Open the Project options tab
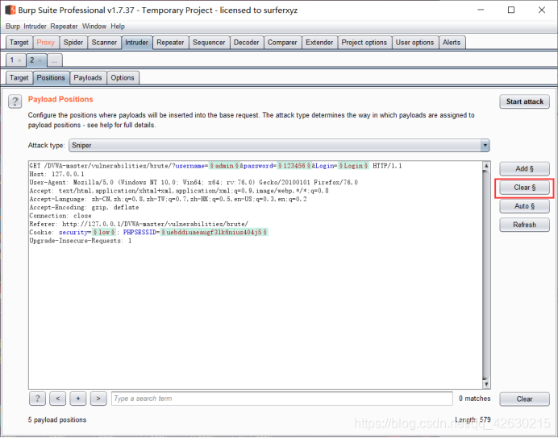The image size is (558, 438). pyautogui.click(x=364, y=43)
